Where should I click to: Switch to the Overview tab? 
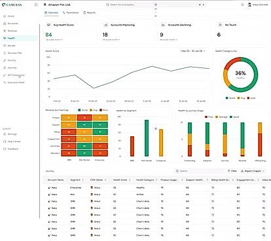coord(51,12)
